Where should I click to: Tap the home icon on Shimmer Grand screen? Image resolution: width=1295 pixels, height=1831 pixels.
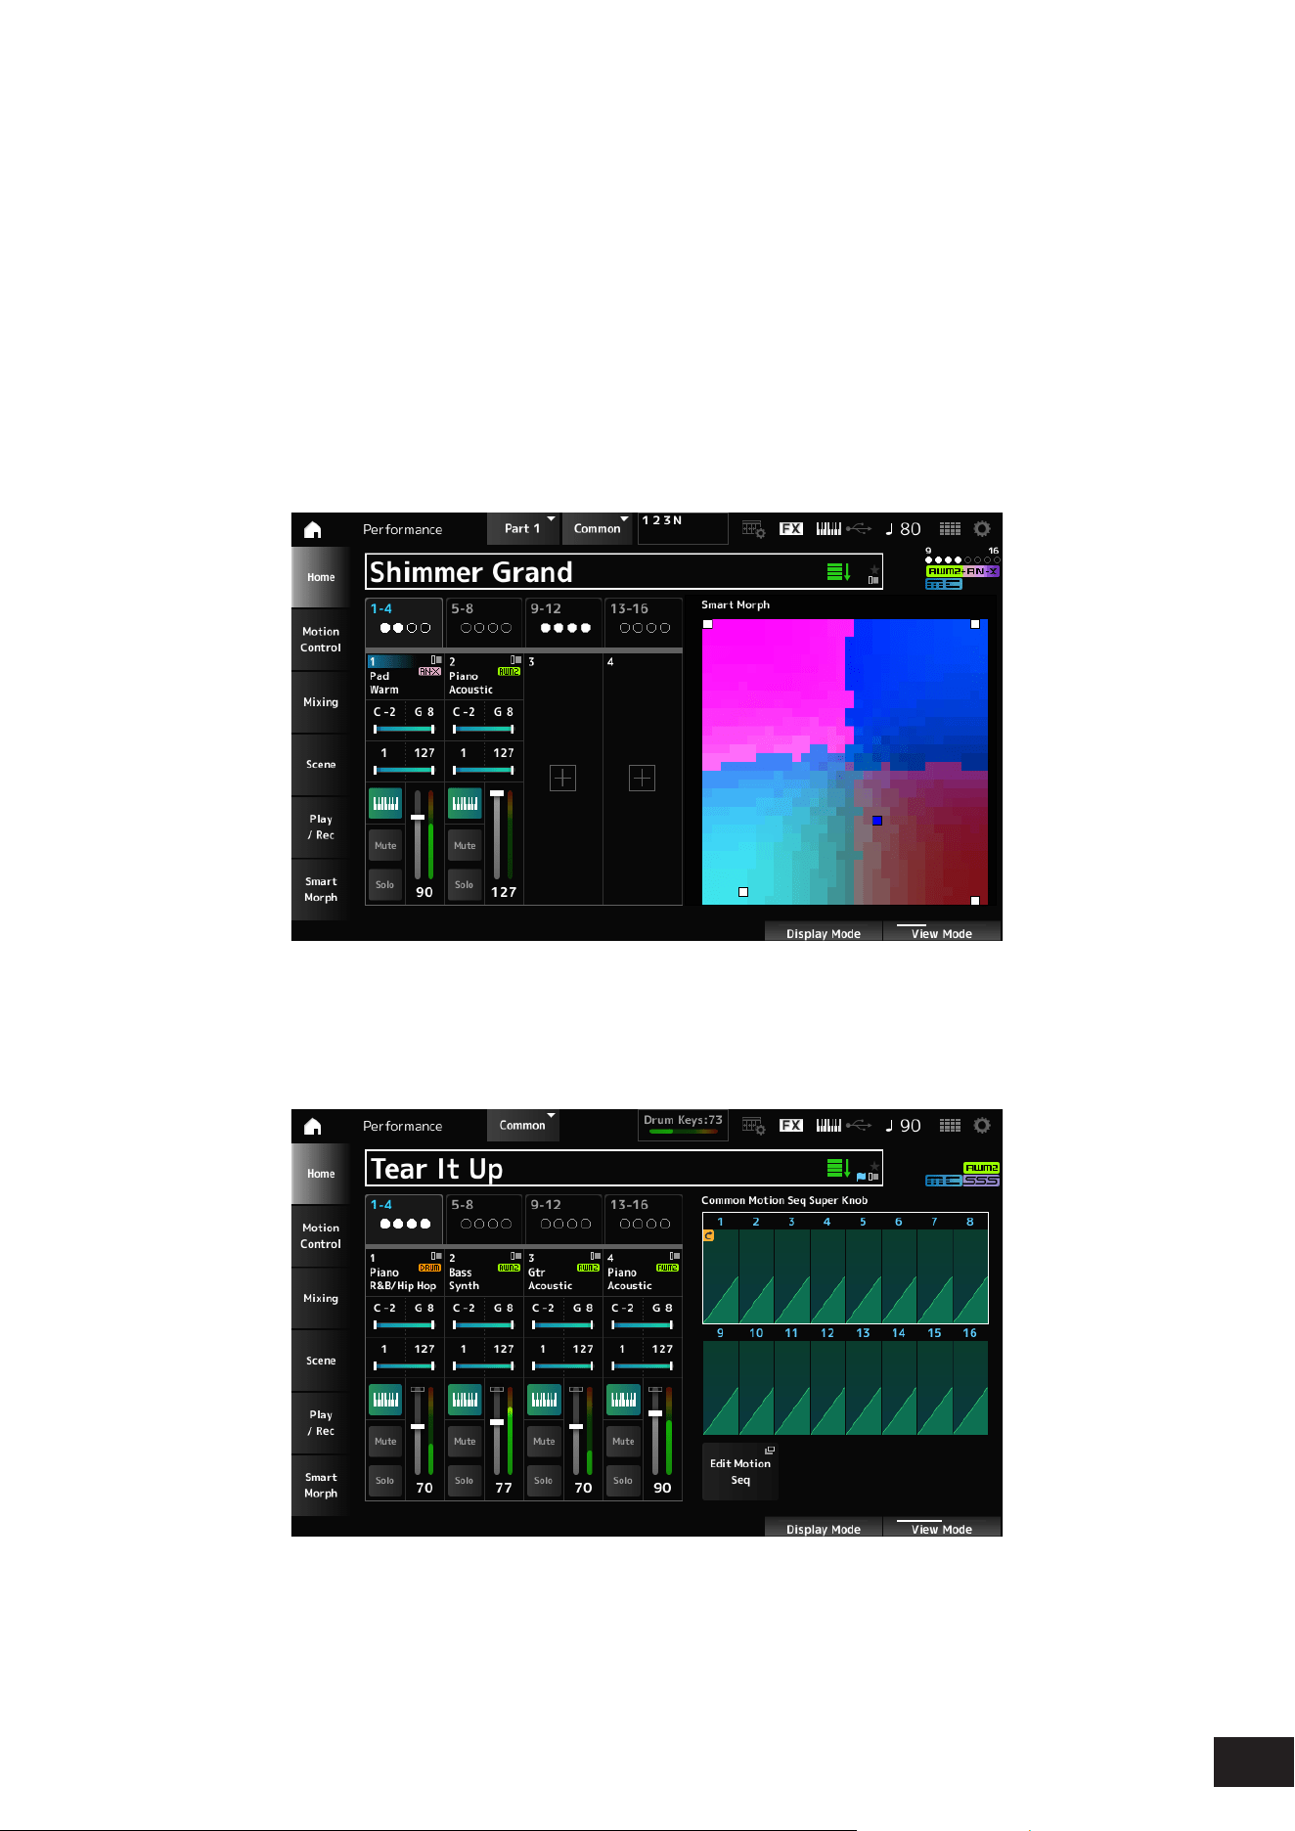(x=312, y=529)
